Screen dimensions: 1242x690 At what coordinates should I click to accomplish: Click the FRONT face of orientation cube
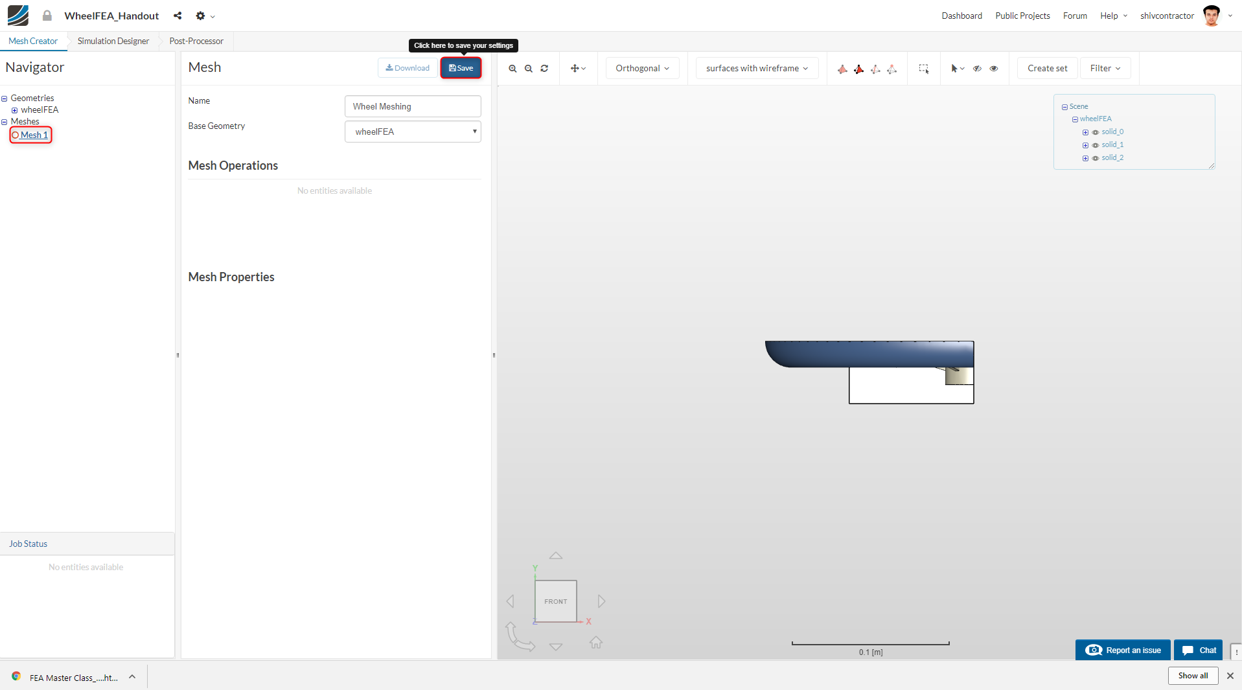tap(556, 601)
